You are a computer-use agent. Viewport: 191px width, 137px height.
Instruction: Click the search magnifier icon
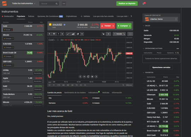click(x=57, y=4)
